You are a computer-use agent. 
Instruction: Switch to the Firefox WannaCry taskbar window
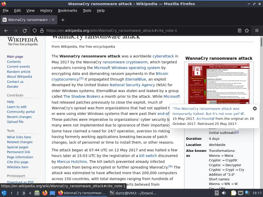pos(82,193)
